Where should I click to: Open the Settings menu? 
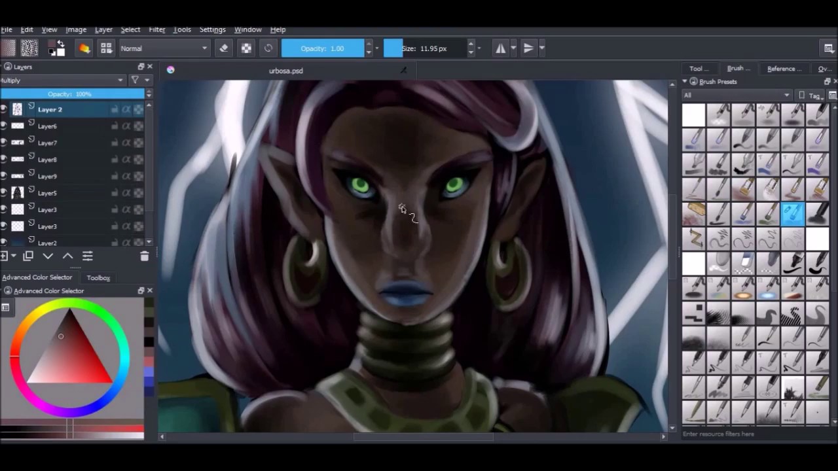tap(212, 29)
